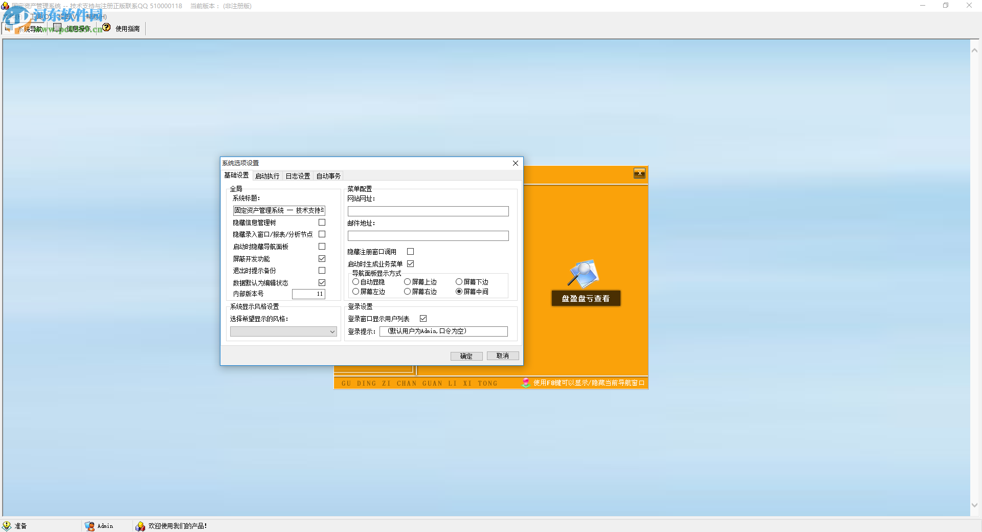Click the 使用指南 question mark icon
Image resolution: width=982 pixels, height=532 pixels.
point(106,28)
